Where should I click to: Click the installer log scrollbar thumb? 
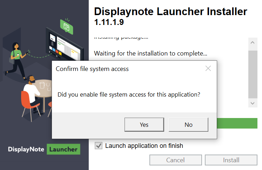pyautogui.click(x=253, y=74)
